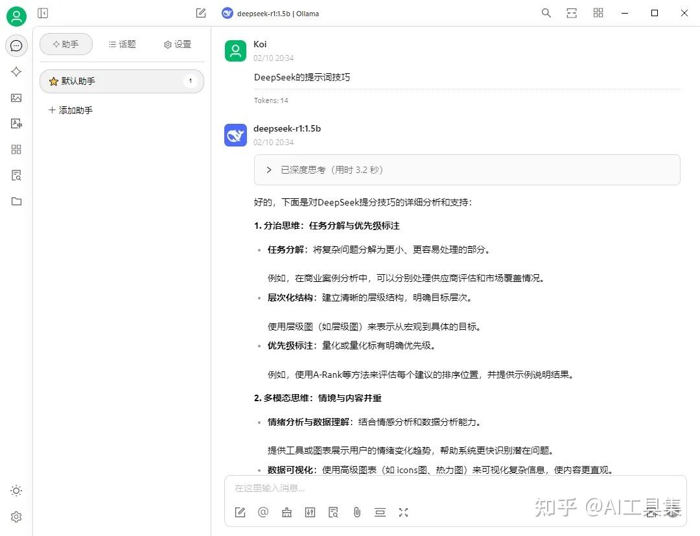Screen dimensions: 700x536
Task: Open the chat assistants sidebar icon
Action: (16, 45)
